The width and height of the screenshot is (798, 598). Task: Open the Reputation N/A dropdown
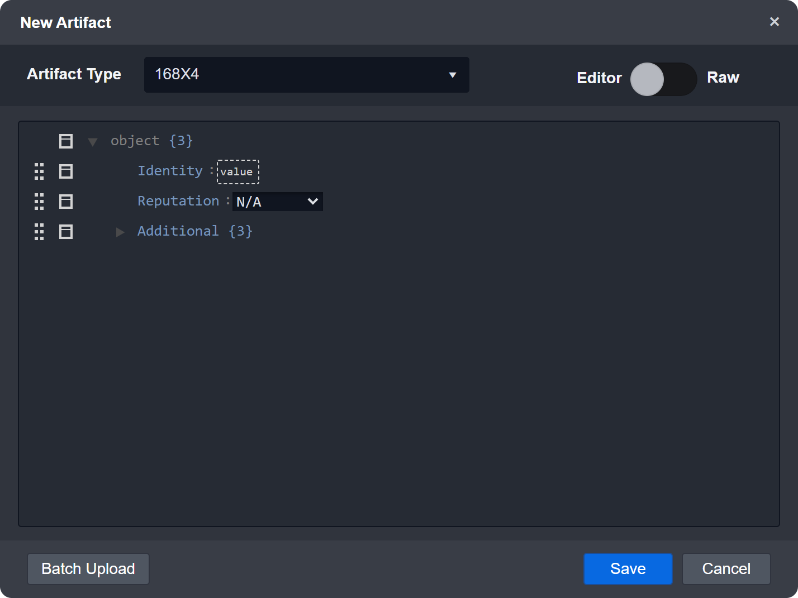pyautogui.click(x=277, y=202)
